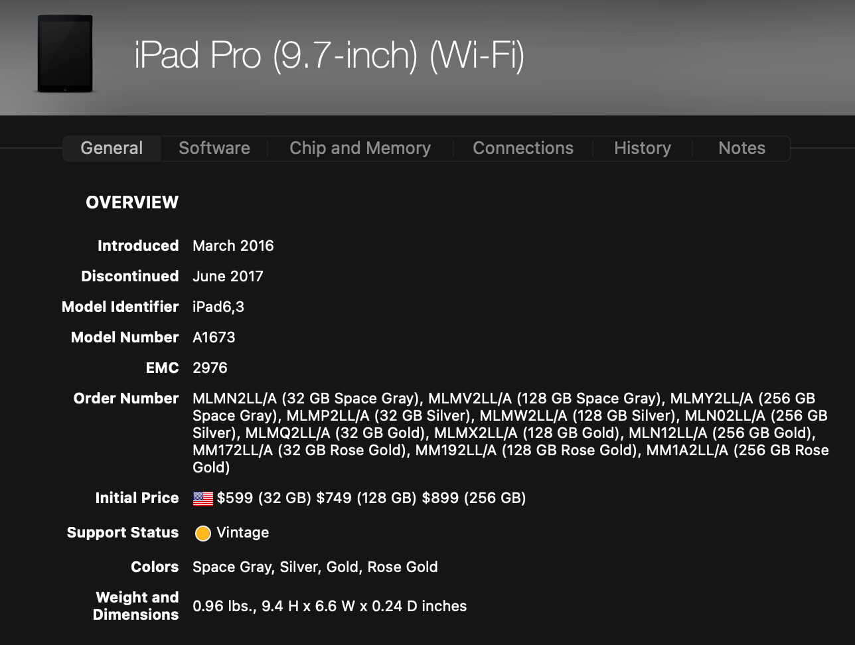The image size is (855, 645).
Task: Show the Connections tab
Action: [x=523, y=148]
